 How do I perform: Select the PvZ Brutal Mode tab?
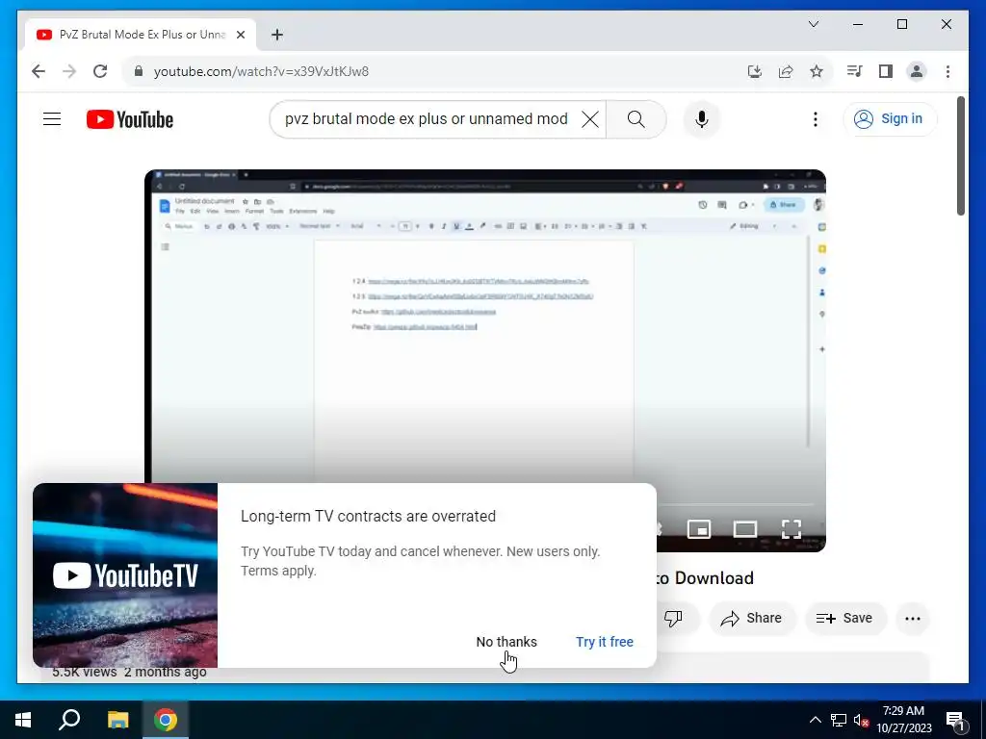tap(141, 35)
